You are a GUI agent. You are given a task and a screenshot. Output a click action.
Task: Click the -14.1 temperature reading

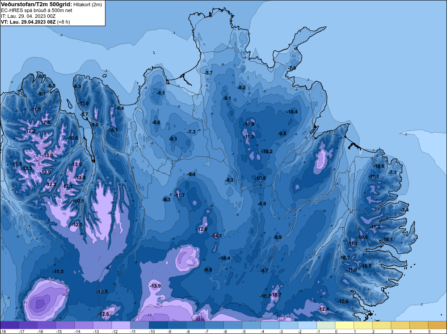[x=216, y=236]
